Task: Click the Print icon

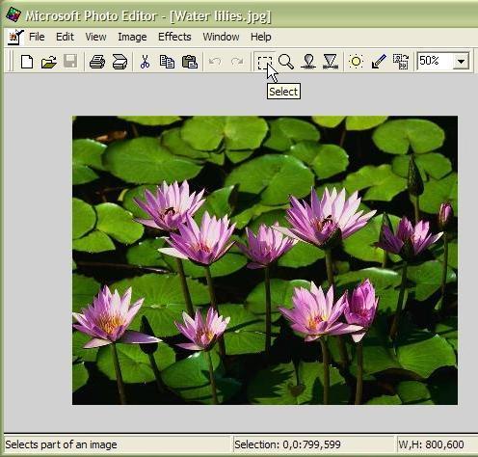Action: 97,62
